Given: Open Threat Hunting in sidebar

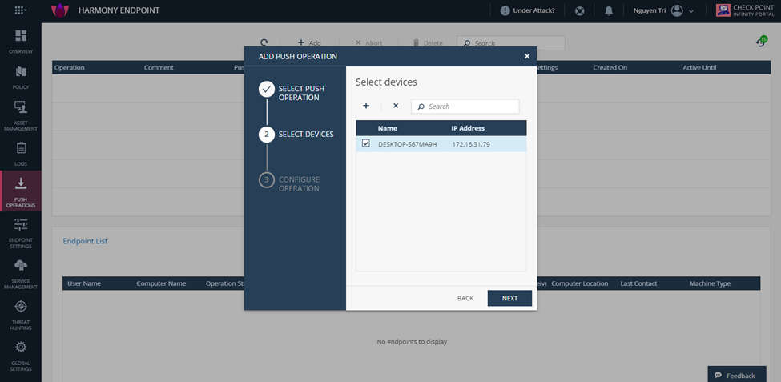Looking at the screenshot, I should (x=20, y=316).
